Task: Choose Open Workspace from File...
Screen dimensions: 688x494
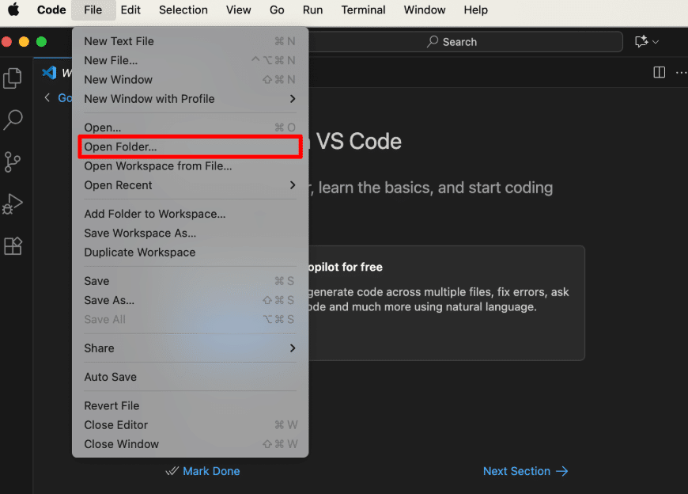Action: point(190,166)
